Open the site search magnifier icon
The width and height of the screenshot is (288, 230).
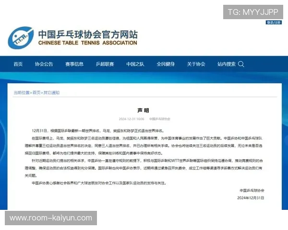click(241, 64)
